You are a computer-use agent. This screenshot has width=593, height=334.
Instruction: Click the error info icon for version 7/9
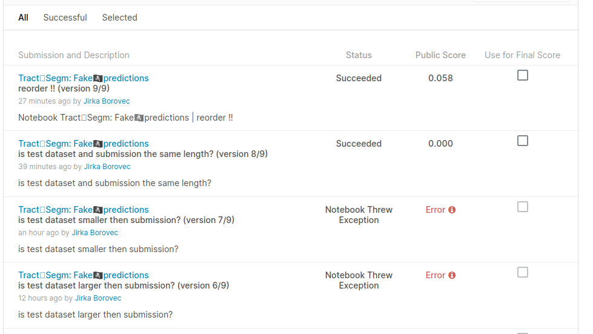tap(452, 210)
